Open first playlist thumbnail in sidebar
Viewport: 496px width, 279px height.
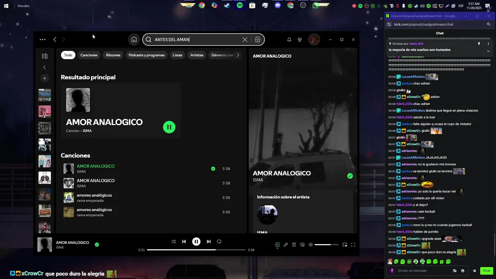(45, 95)
